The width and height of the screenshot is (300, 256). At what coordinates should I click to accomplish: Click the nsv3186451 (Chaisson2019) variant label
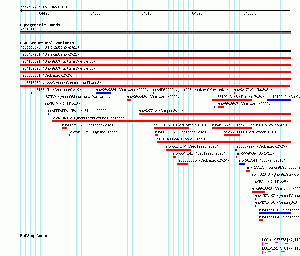tap(56, 90)
